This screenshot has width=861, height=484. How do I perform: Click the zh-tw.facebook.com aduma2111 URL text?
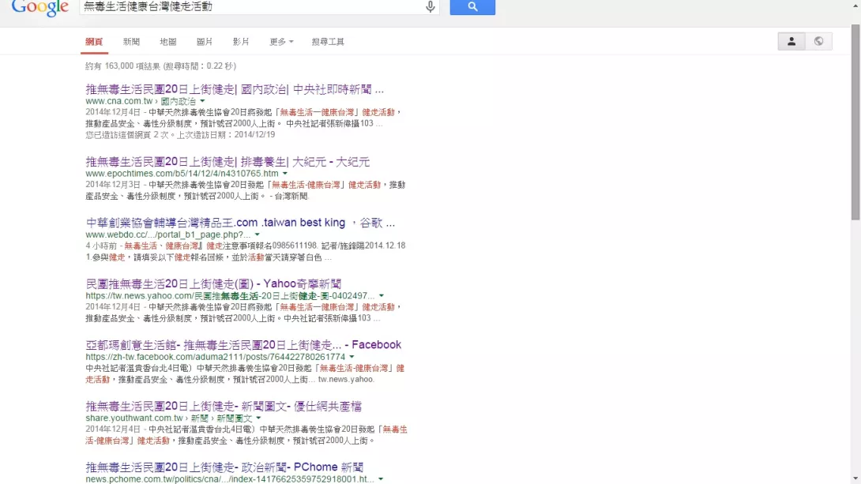215,357
